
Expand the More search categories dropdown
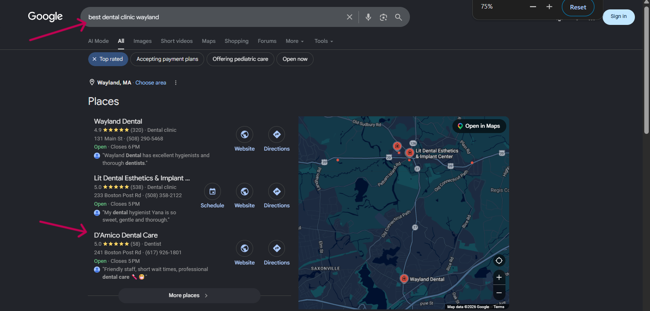click(x=295, y=41)
